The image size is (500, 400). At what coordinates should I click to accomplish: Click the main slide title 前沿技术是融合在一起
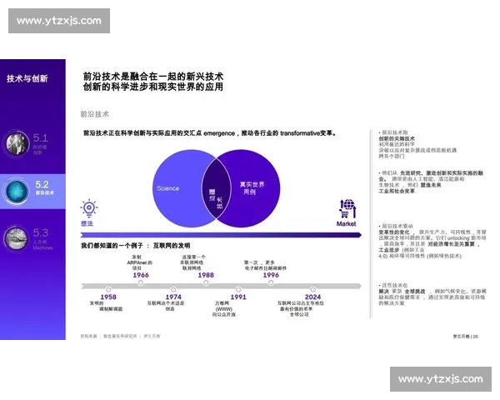(x=153, y=82)
